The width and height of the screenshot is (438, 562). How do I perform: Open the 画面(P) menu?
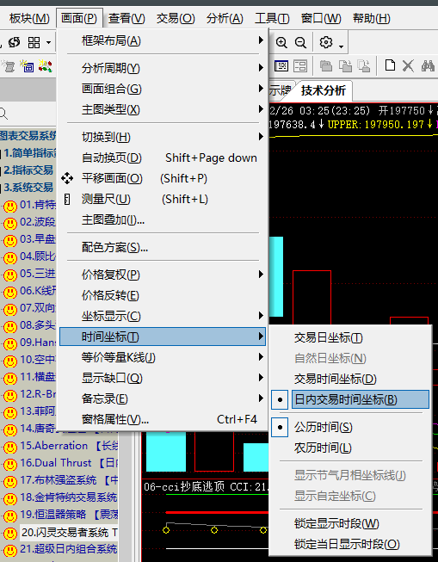point(79,18)
